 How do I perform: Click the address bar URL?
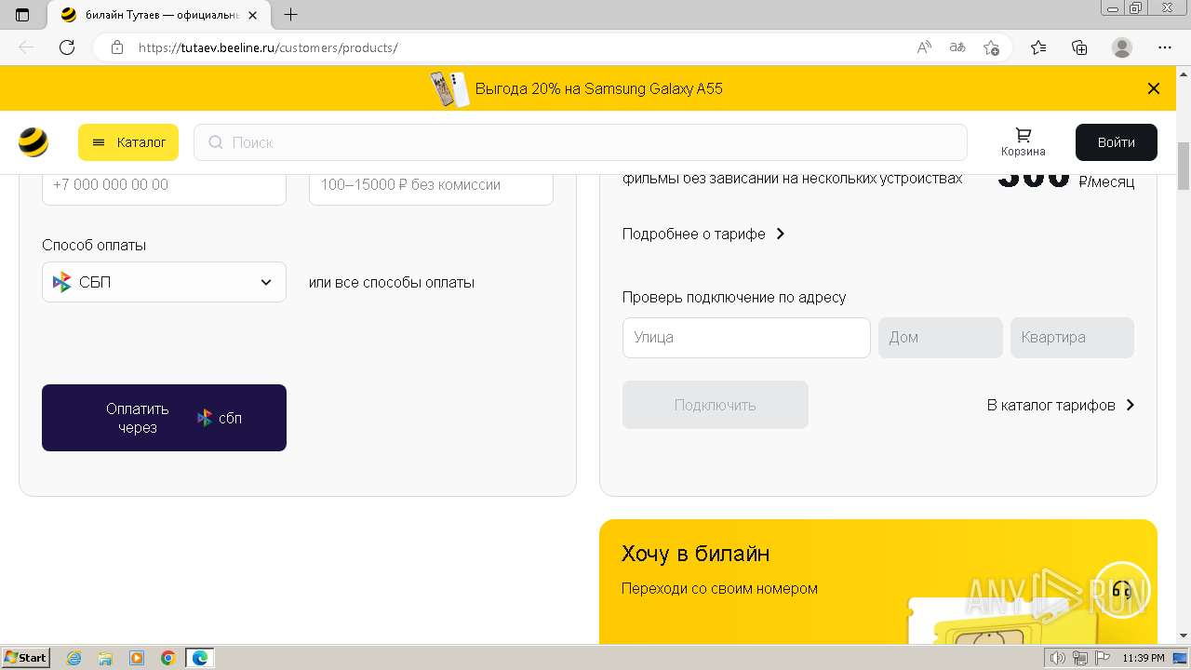(268, 47)
